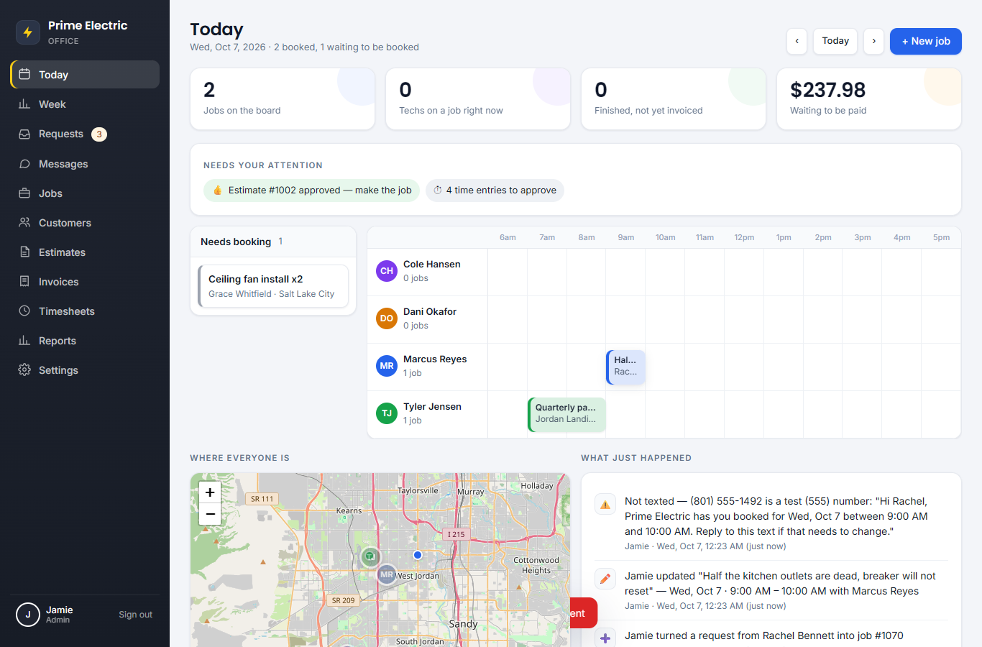Open the Today view in the sidebar
The width and height of the screenshot is (982, 647).
[x=85, y=75]
